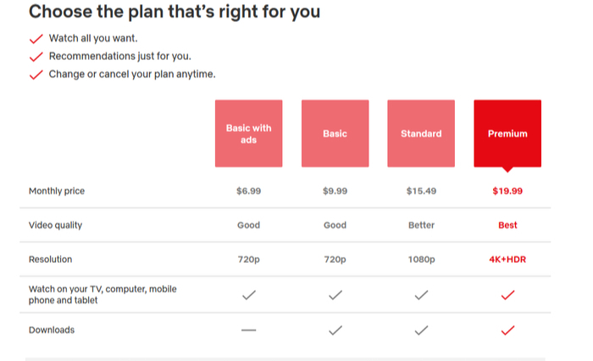Click the 4K+HDR resolution label
This screenshot has width=593, height=361.
coord(507,260)
